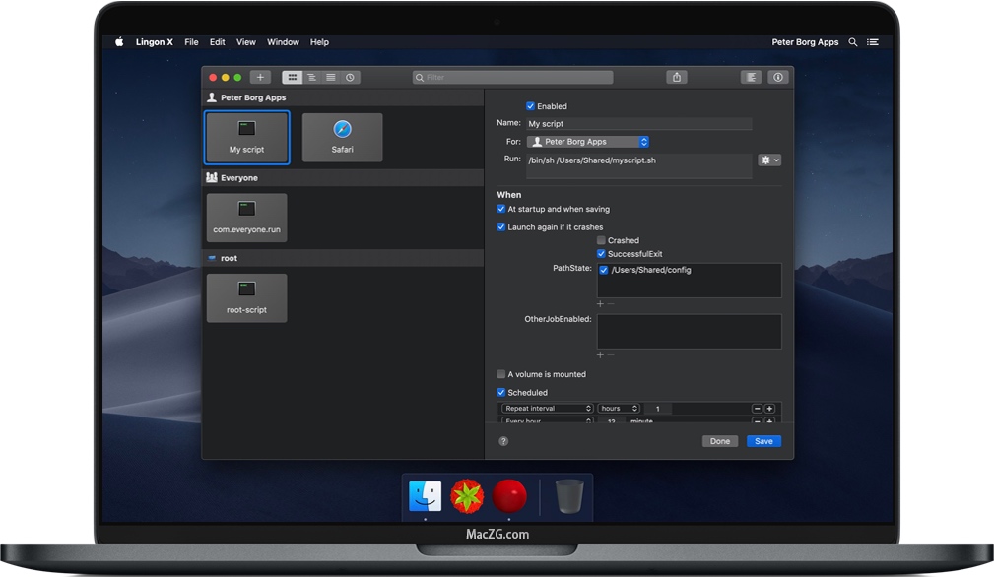Click the Done button
This screenshot has height=577, width=994.
pyautogui.click(x=719, y=440)
